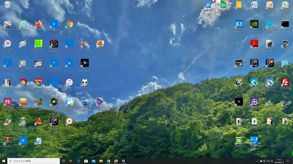Open Media Player Classic 321 icon
This screenshot has height=164, width=293.
point(38,63)
